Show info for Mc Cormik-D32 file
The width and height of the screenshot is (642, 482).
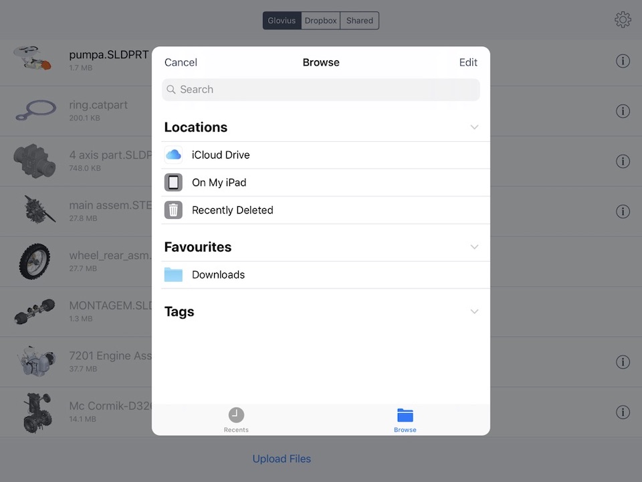(x=623, y=412)
